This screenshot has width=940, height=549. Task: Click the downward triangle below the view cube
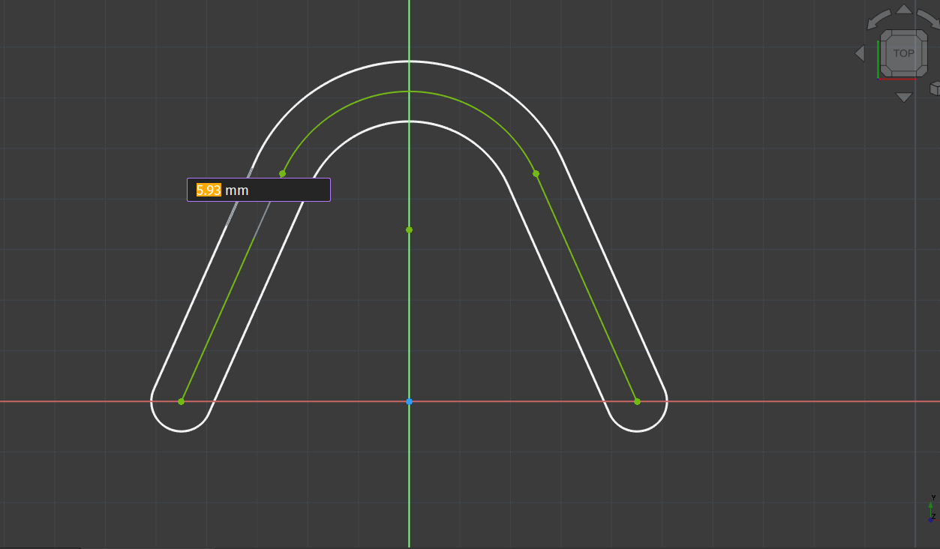tap(903, 96)
